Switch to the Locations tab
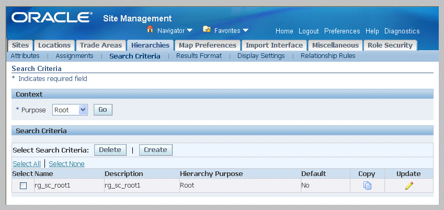 (54, 45)
